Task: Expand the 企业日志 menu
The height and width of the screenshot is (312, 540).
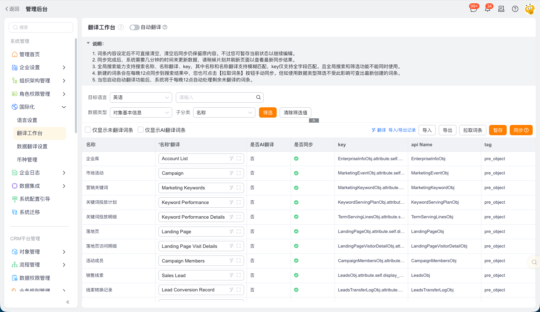Action: click(64, 173)
